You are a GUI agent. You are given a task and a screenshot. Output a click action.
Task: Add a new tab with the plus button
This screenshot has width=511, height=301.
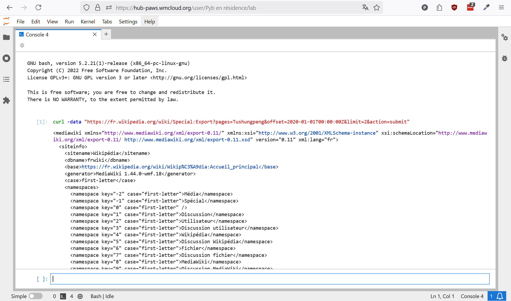pyautogui.click(x=106, y=34)
